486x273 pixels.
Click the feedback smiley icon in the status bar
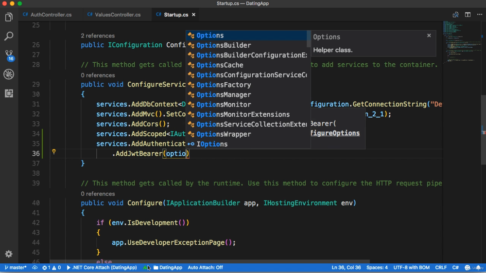(468, 268)
